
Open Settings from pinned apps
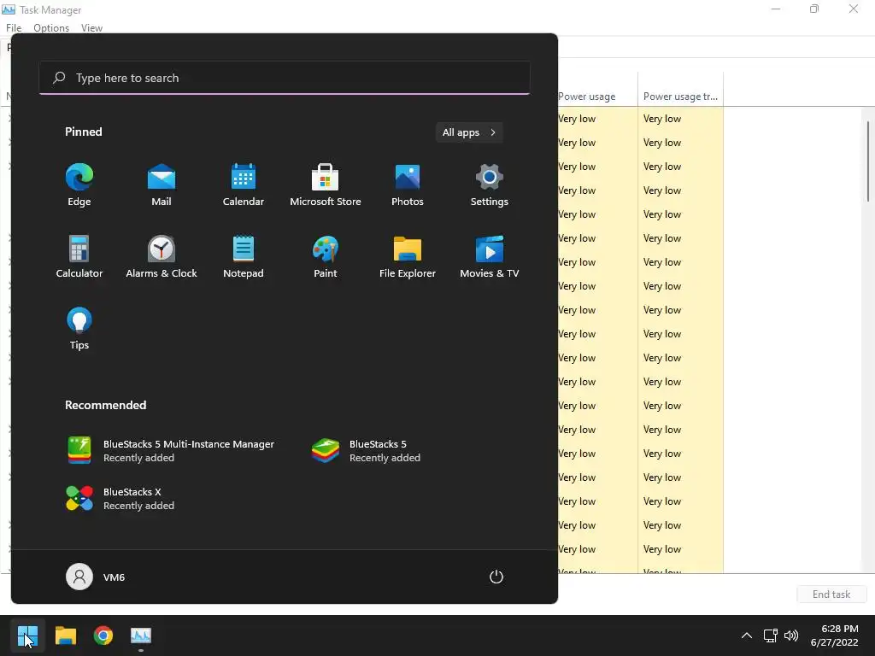click(x=490, y=185)
